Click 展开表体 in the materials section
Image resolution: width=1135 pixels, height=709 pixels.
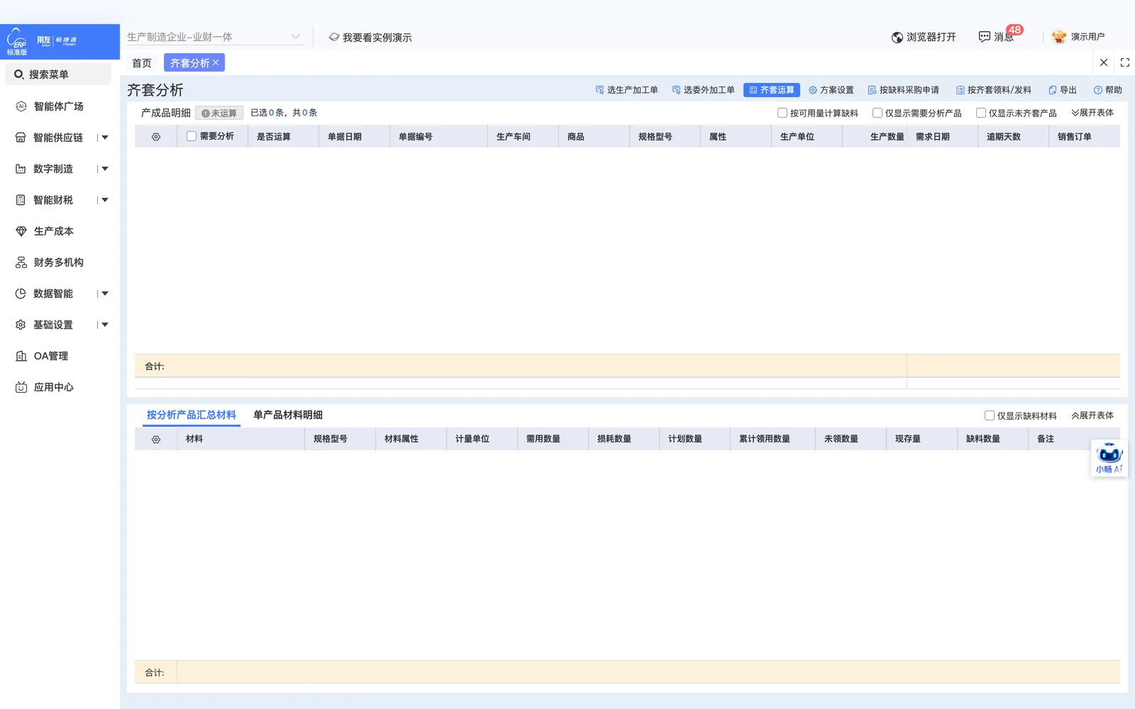pyautogui.click(x=1092, y=415)
